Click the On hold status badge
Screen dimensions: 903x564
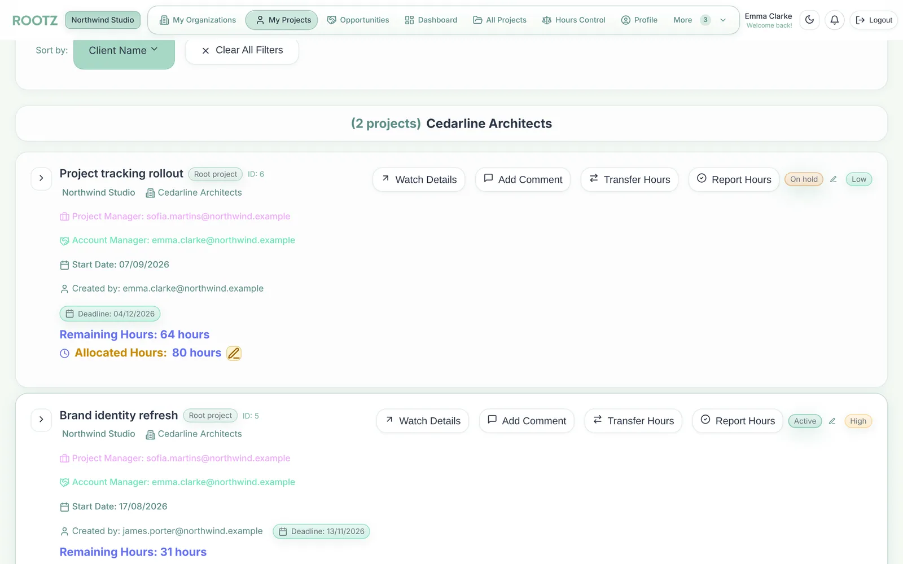tap(804, 179)
